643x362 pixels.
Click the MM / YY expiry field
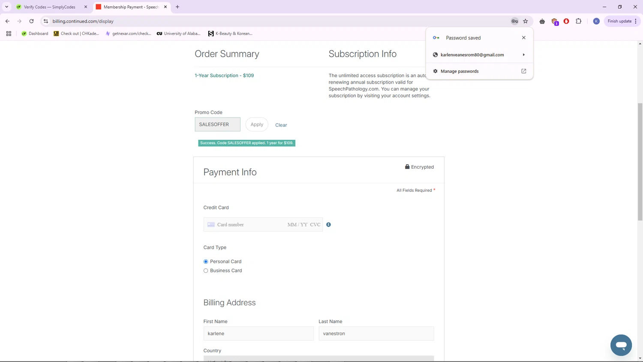[297, 225]
